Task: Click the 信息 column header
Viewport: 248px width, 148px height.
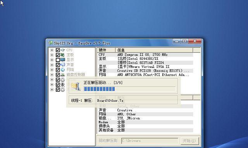Action: tap(154, 50)
